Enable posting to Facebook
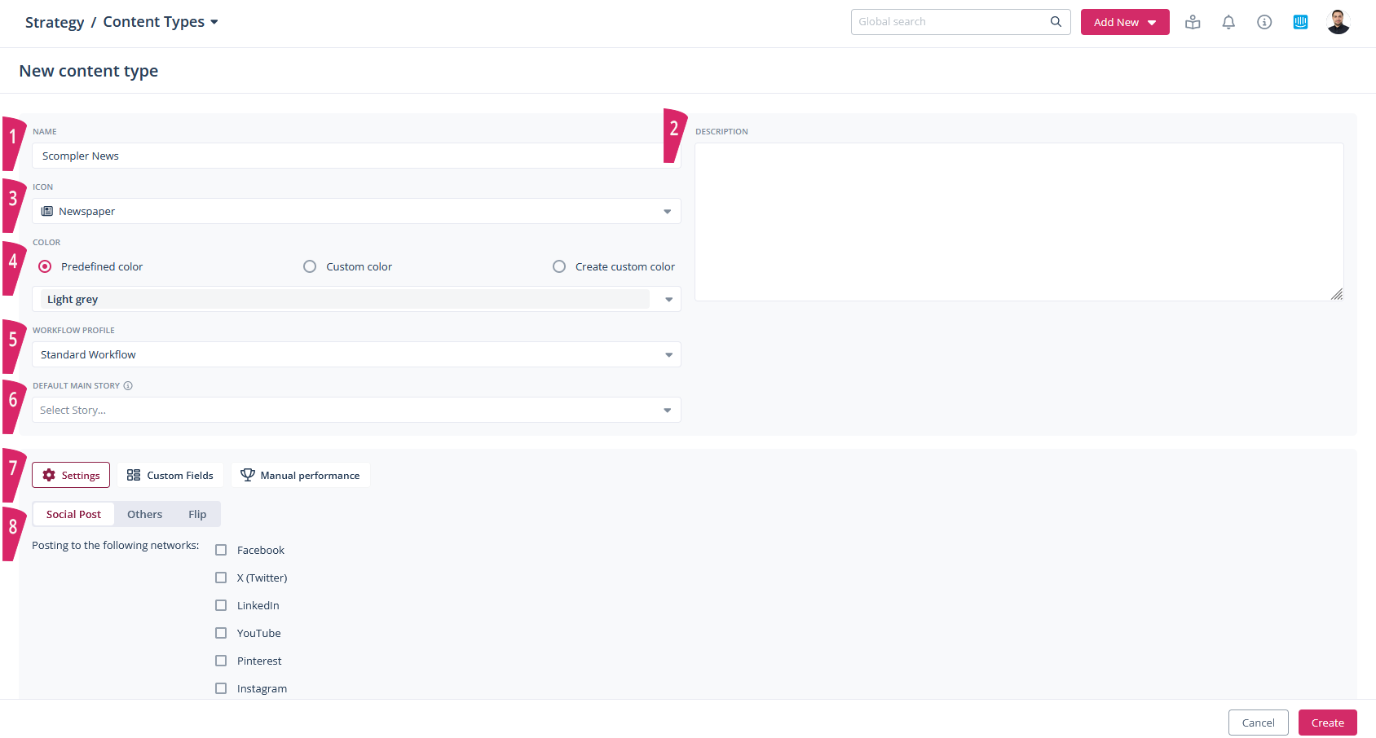1376x738 pixels. [221, 550]
